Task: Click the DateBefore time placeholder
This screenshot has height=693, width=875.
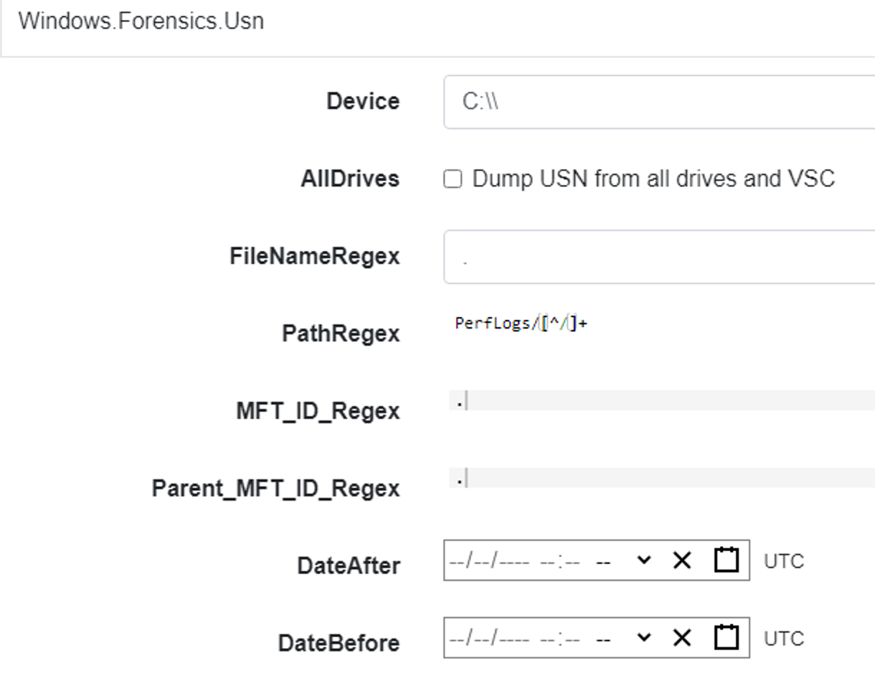Action: [x=559, y=638]
